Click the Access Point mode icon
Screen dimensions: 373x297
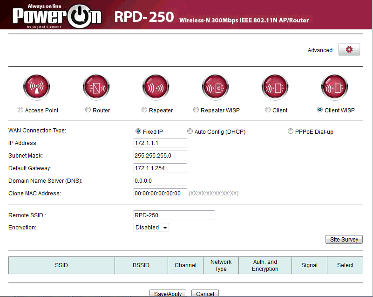37,87
